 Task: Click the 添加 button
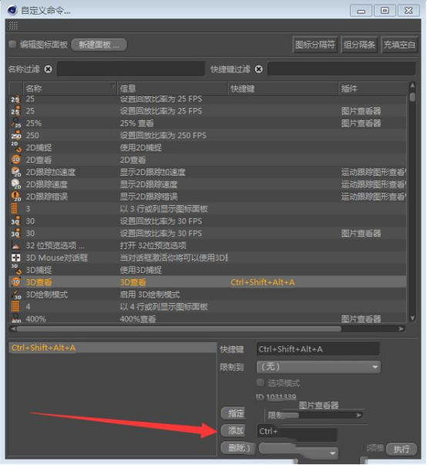(x=233, y=430)
